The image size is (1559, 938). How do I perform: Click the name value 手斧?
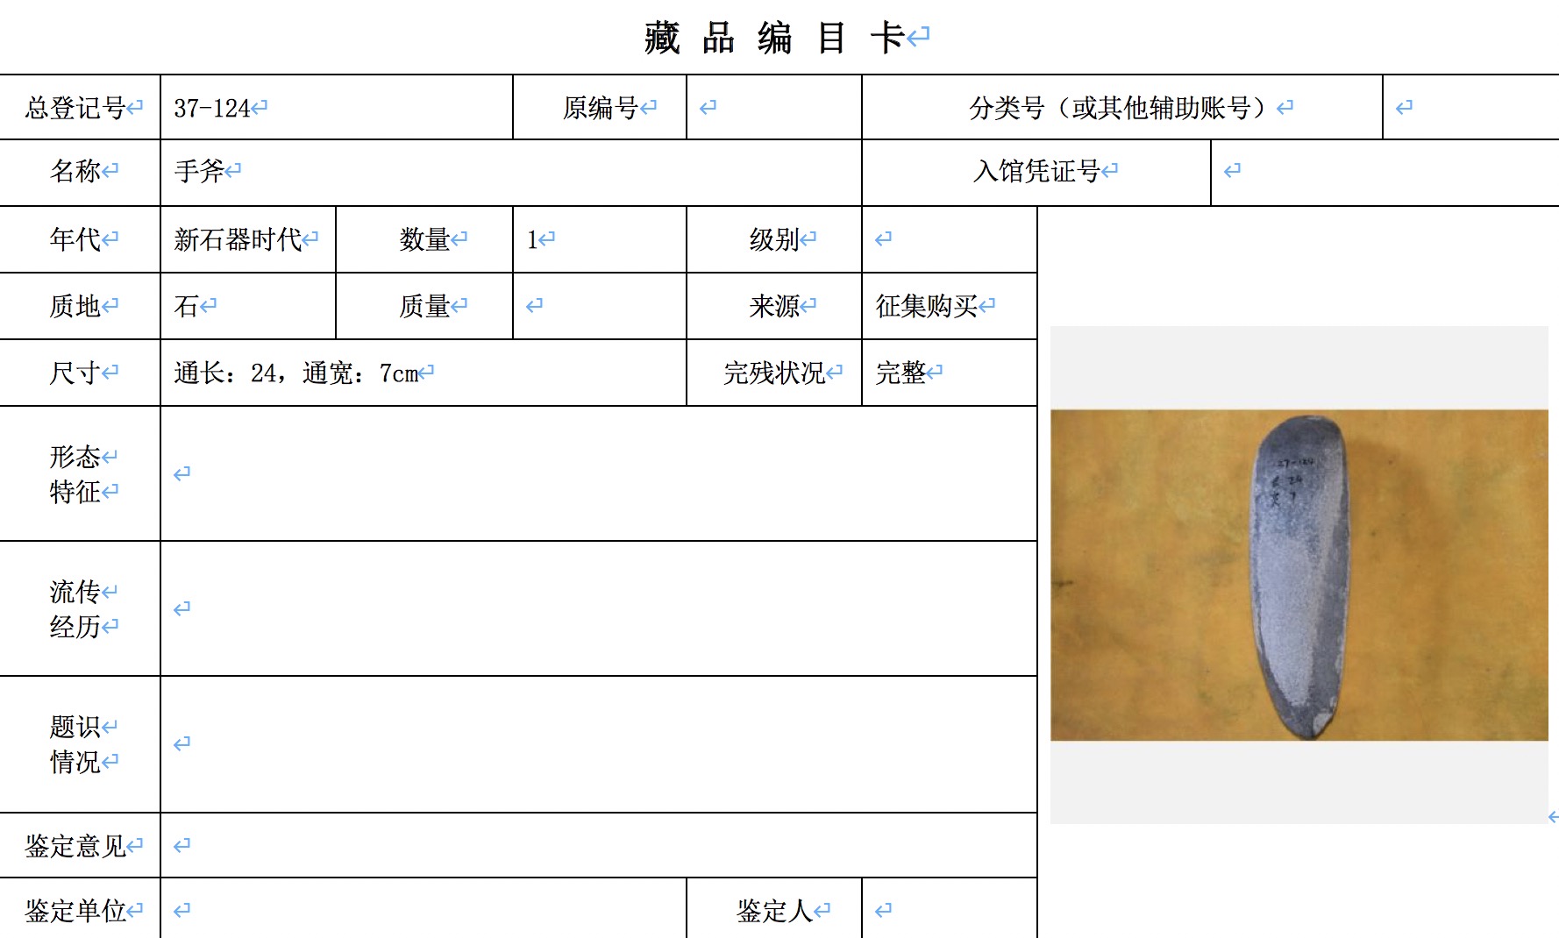point(199,171)
